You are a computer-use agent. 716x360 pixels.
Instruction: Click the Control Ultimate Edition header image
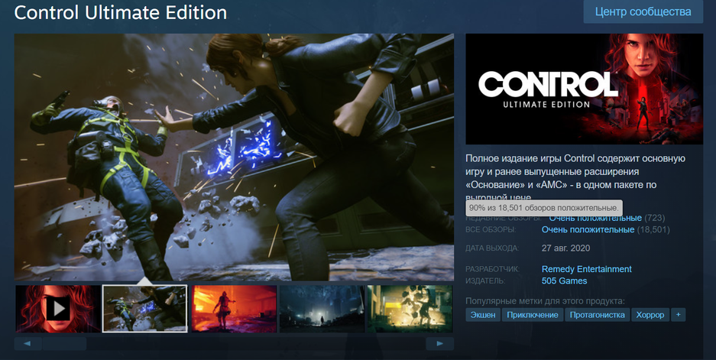(584, 89)
